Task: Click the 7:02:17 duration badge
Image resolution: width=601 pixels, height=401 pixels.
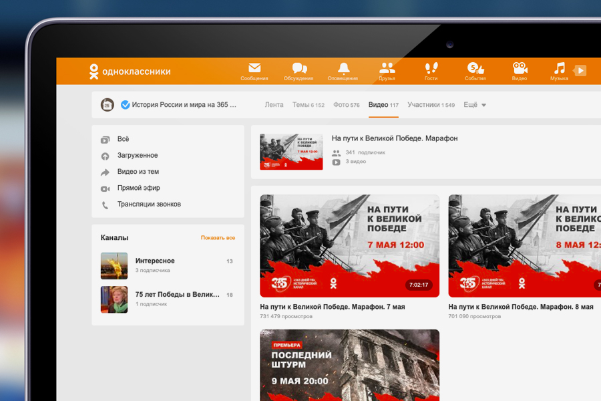Action: click(419, 285)
